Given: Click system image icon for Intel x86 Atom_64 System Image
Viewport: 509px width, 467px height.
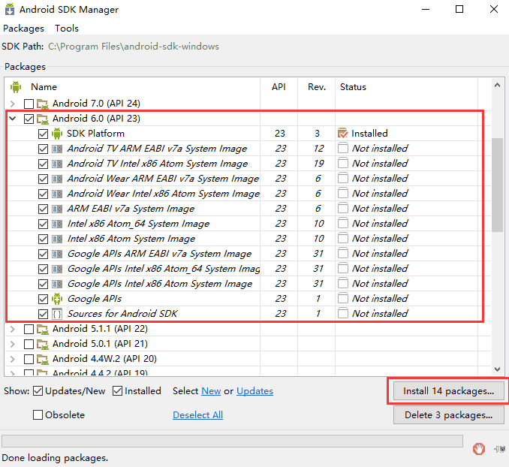Looking at the screenshot, I should (57, 224).
